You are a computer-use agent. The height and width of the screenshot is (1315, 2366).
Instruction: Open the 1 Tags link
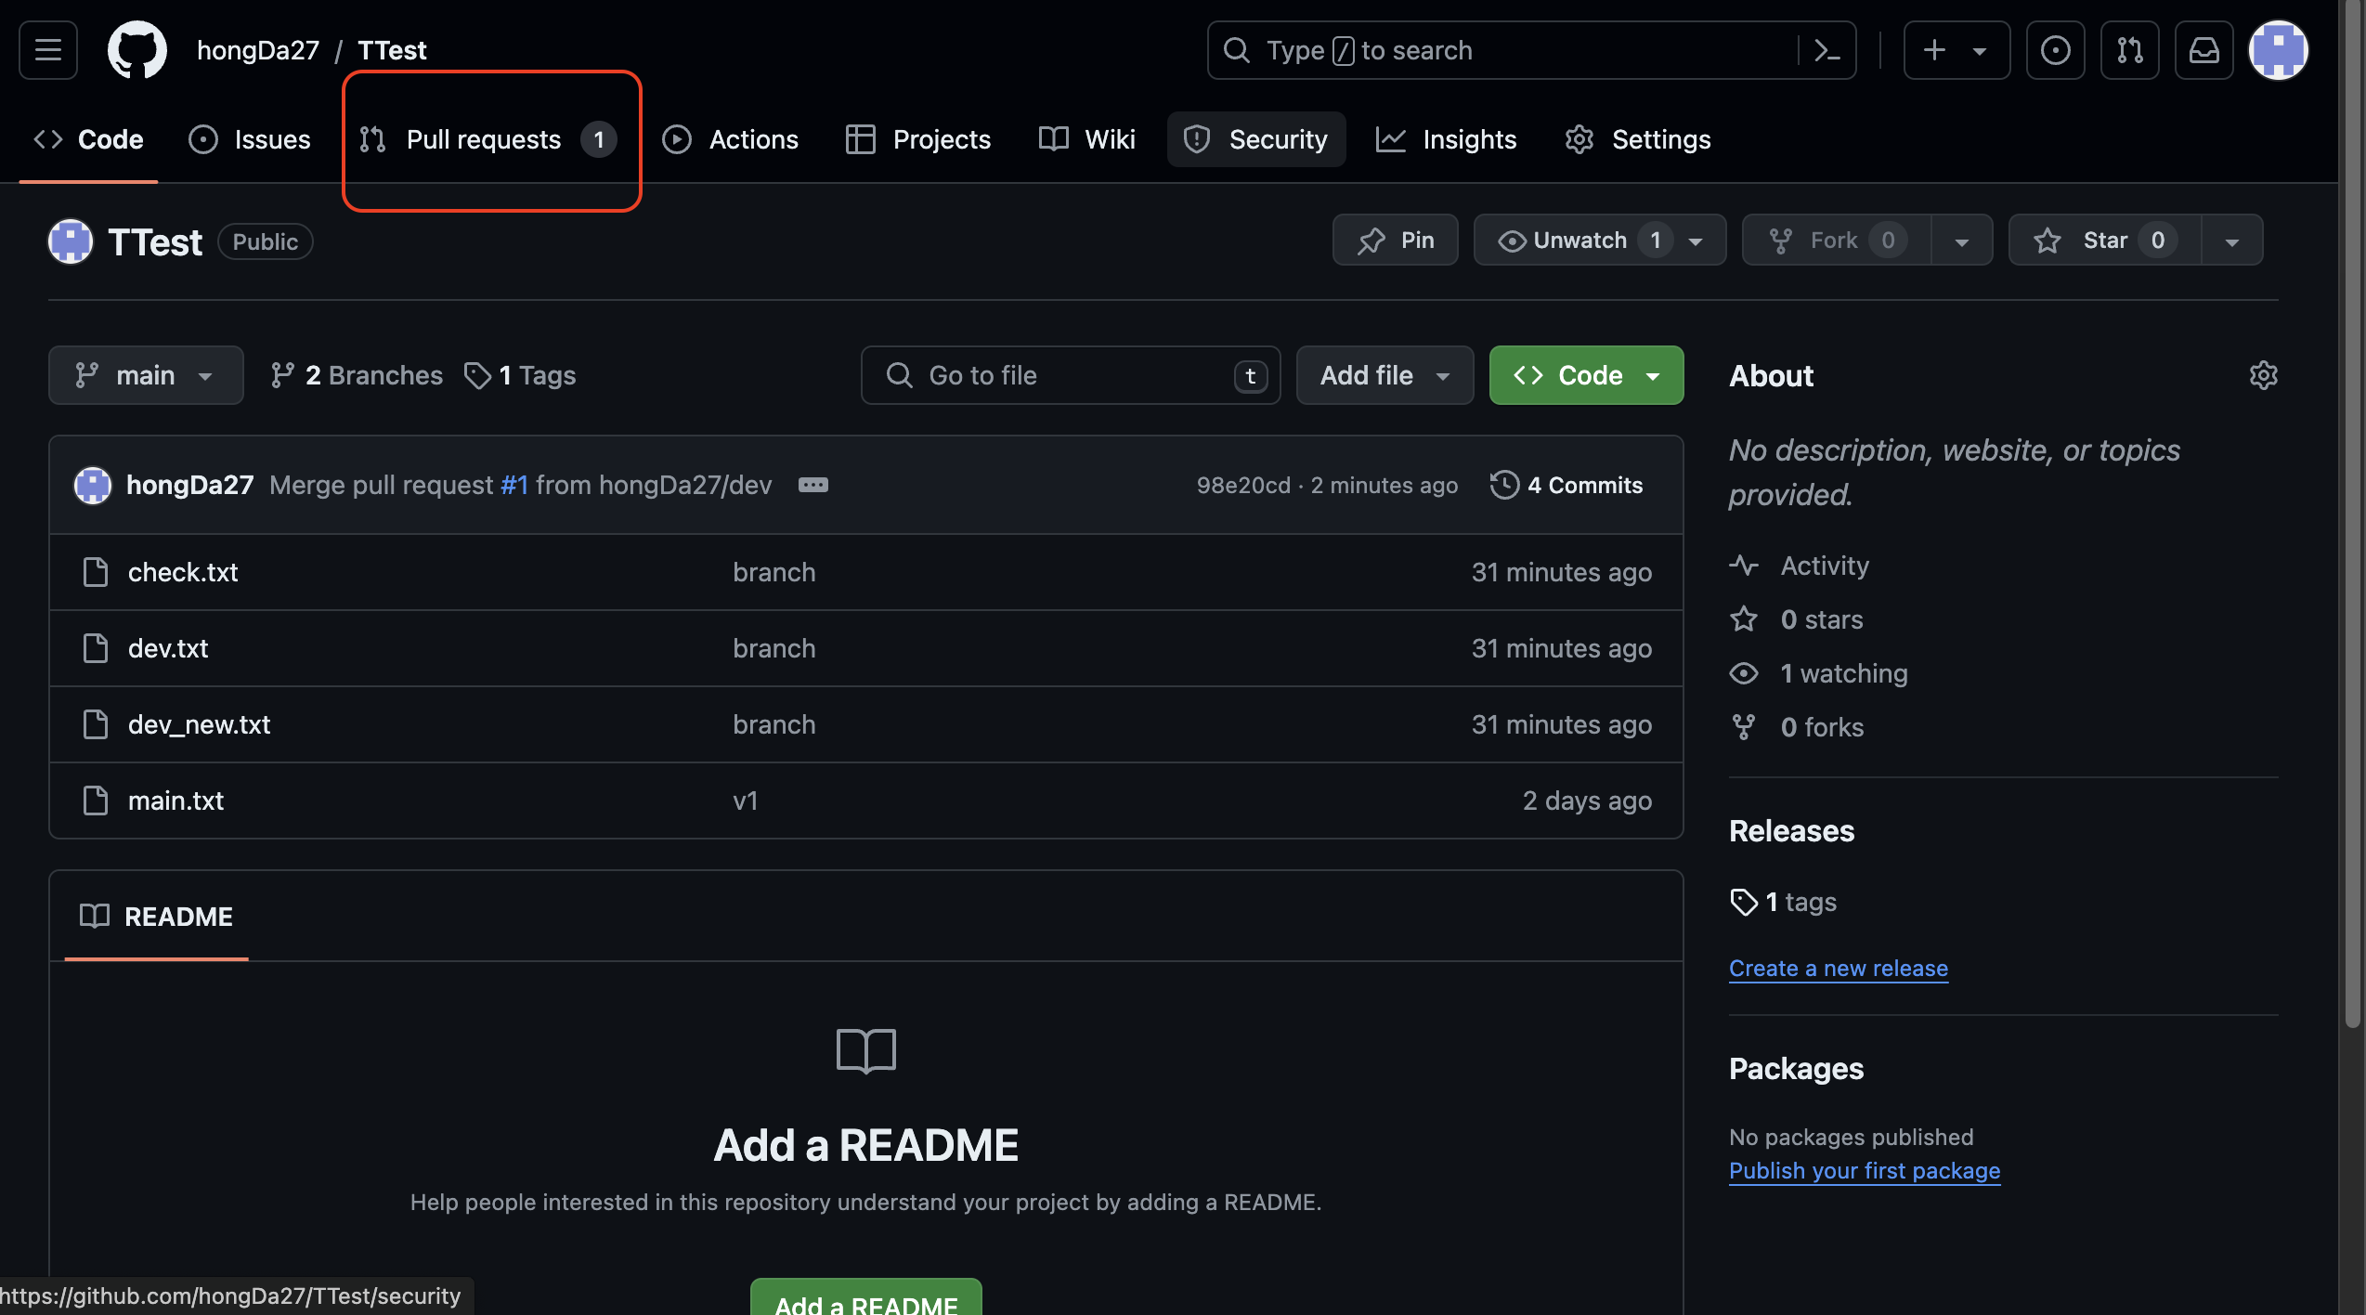point(520,375)
